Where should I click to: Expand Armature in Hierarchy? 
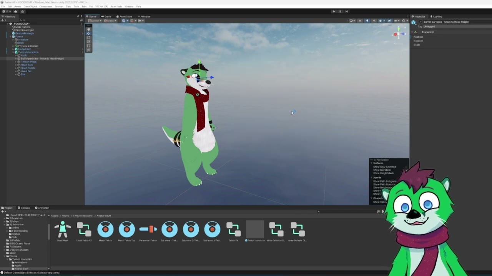click(x=13, y=39)
